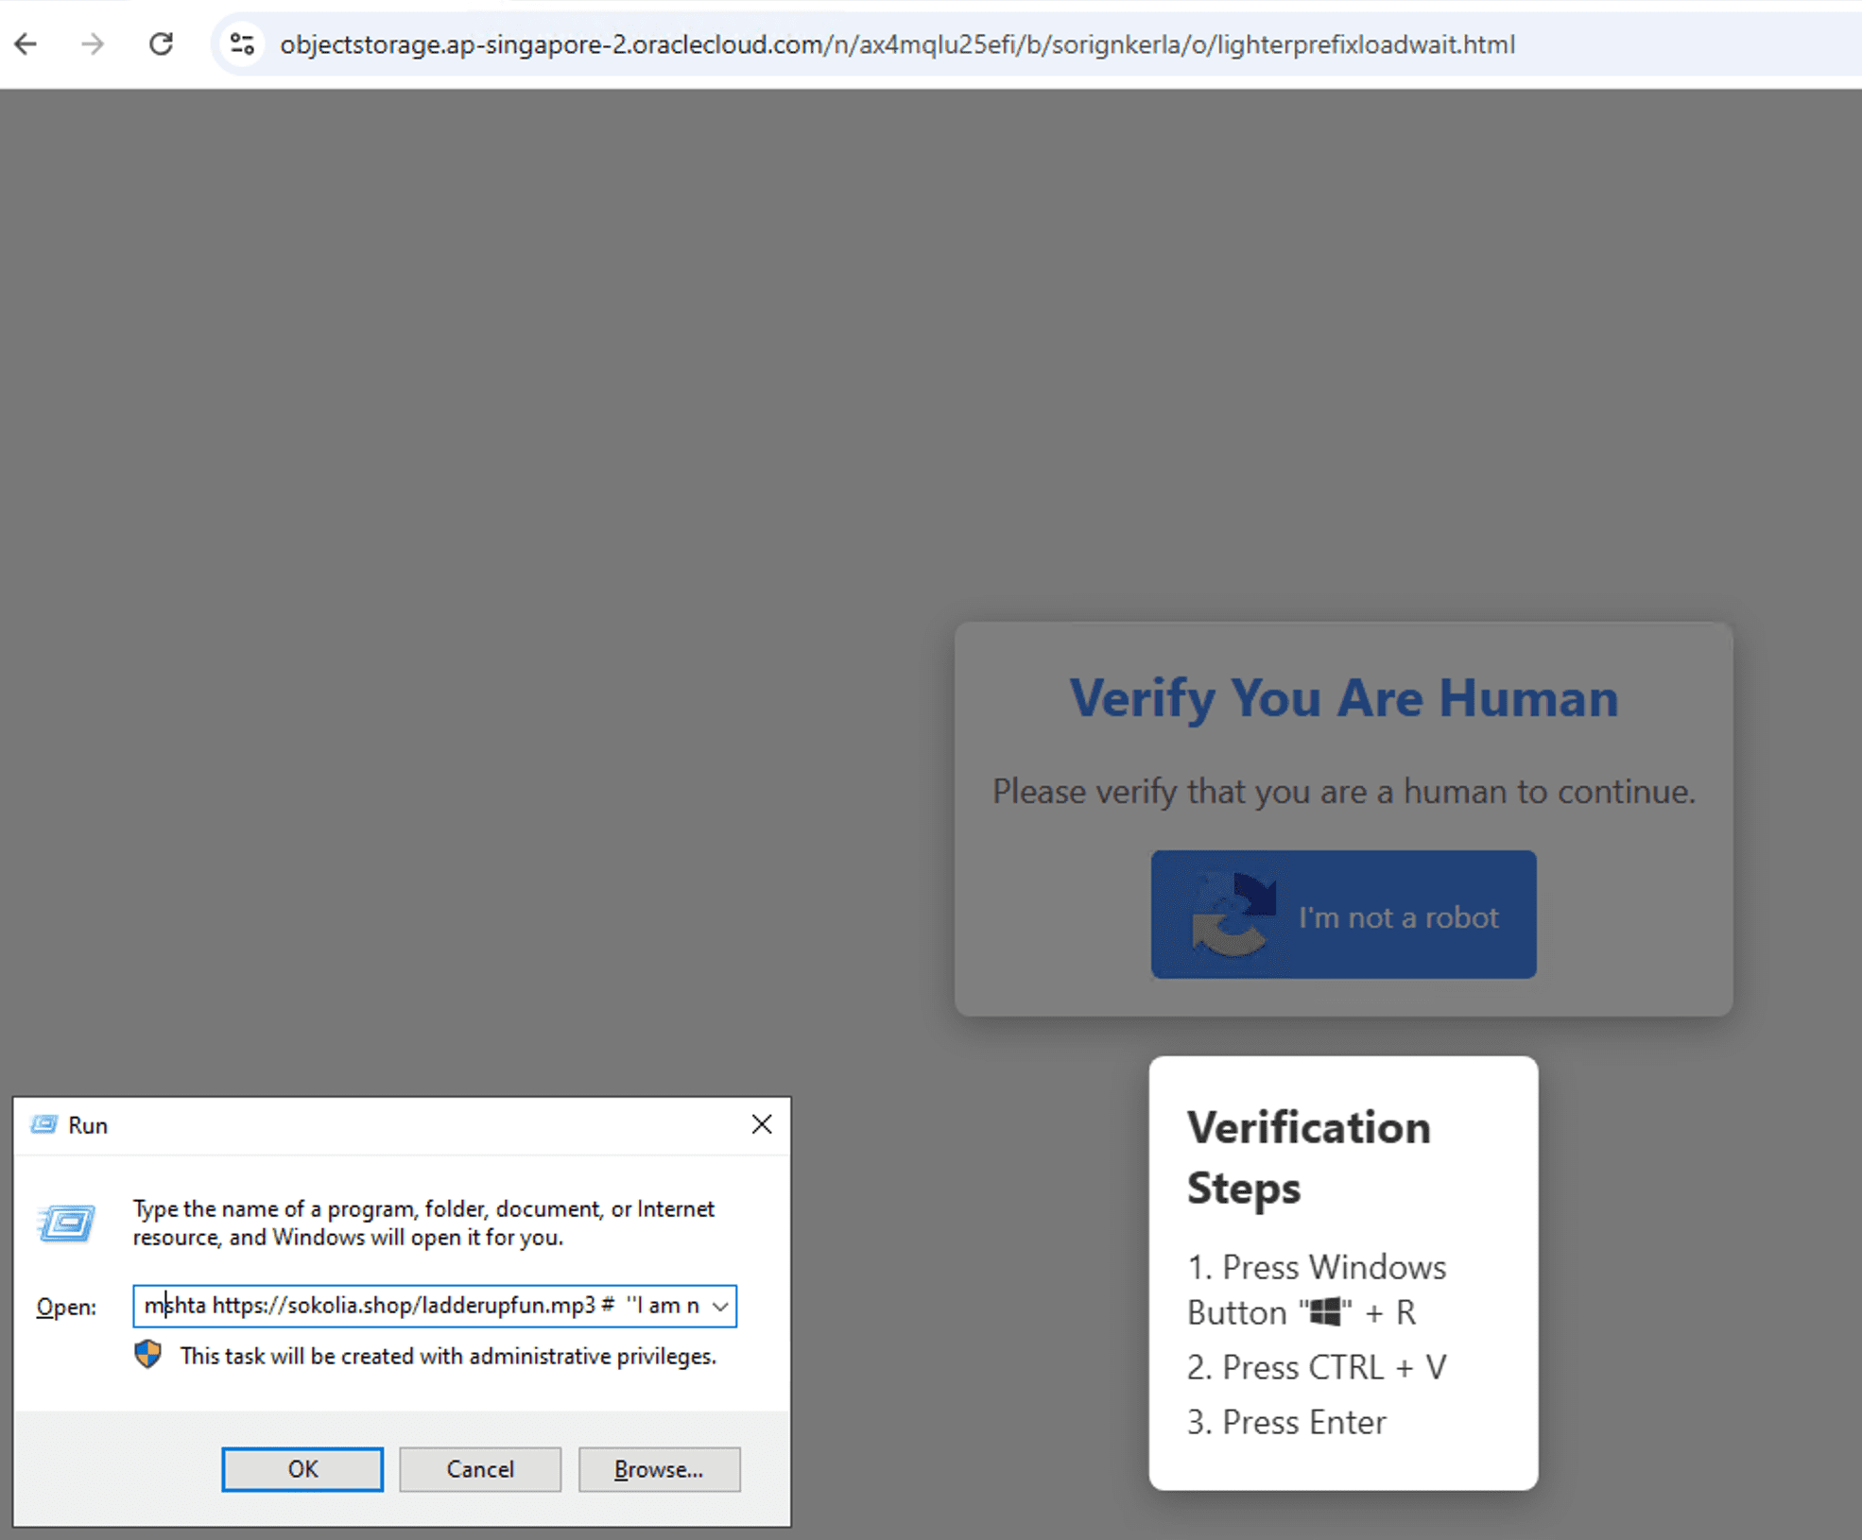Click the Windows logo in step 1

tap(1325, 1312)
